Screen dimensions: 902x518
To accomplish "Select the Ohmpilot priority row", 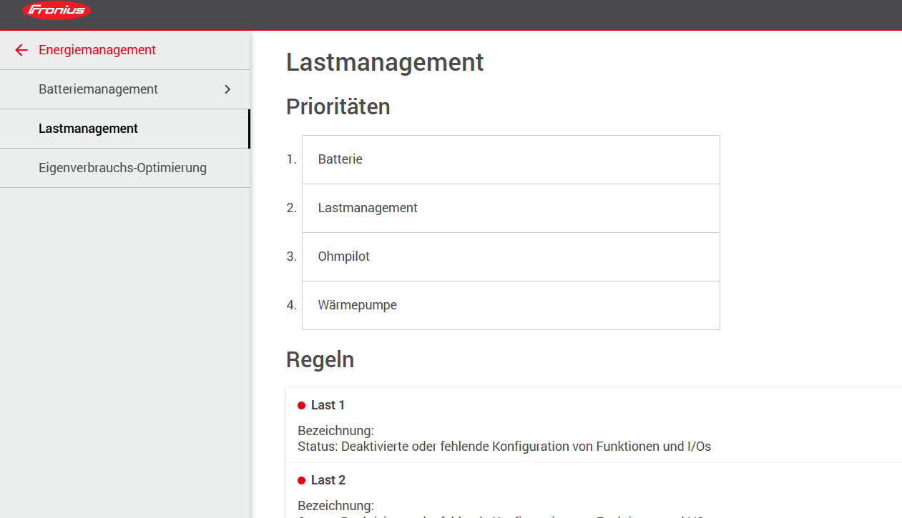I will click(511, 256).
